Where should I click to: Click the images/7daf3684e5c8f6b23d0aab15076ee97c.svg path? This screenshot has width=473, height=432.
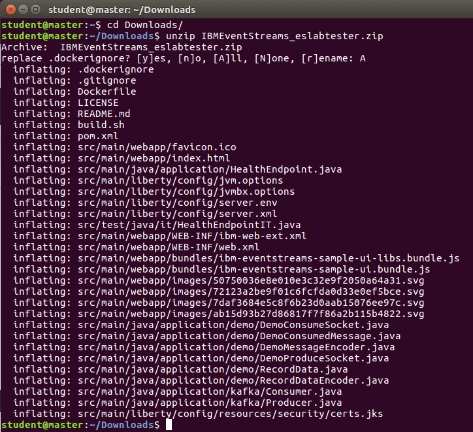[251, 303]
